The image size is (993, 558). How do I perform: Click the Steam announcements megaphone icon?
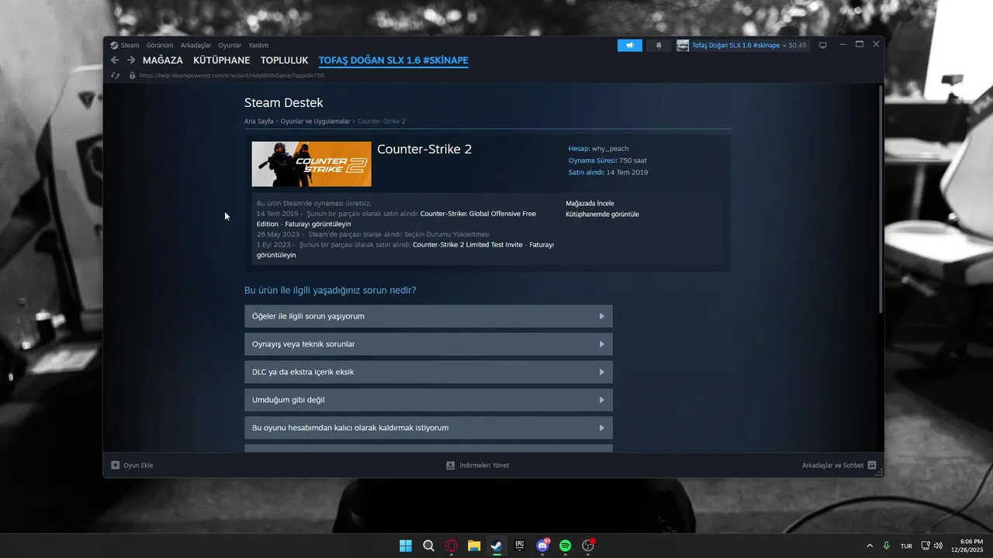click(x=630, y=45)
